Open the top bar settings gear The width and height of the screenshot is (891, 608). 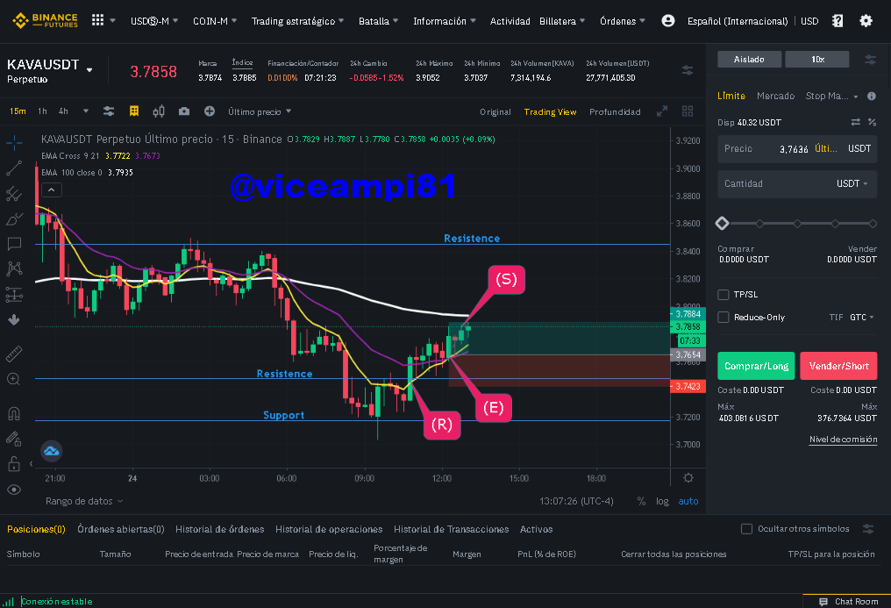pyautogui.click(x=866, y=21)
